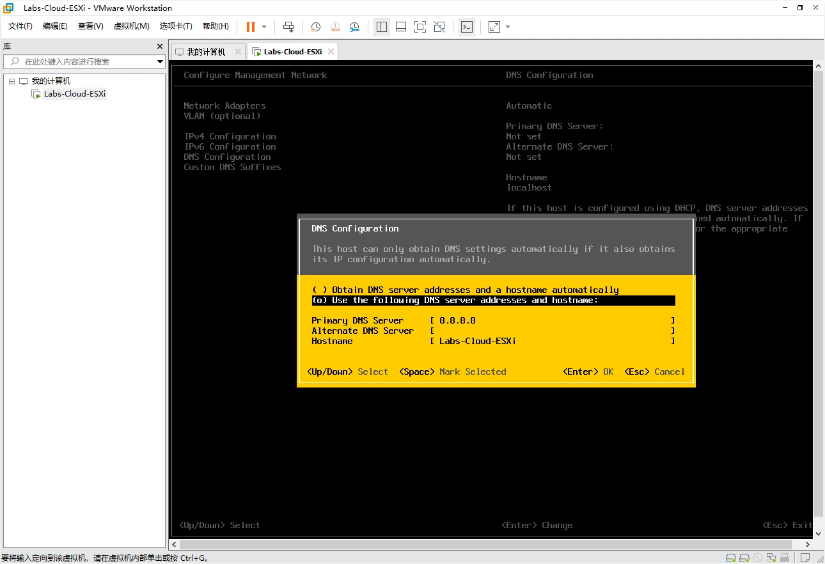Click send Ctrl+Alt+Del toolbar icon
Image resolution: width=825 pixels, height=564 pixels.
click(288, 27)
